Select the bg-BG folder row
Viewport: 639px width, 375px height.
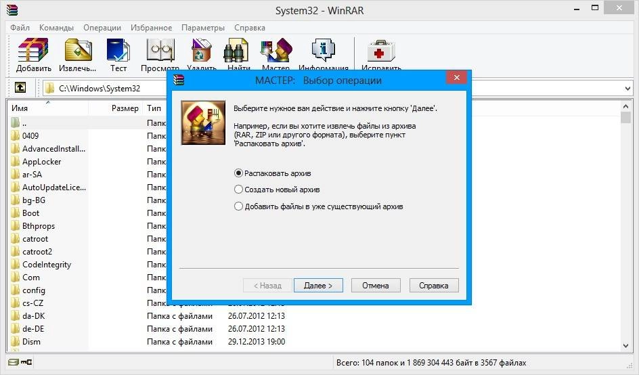[x=87, y=200]
